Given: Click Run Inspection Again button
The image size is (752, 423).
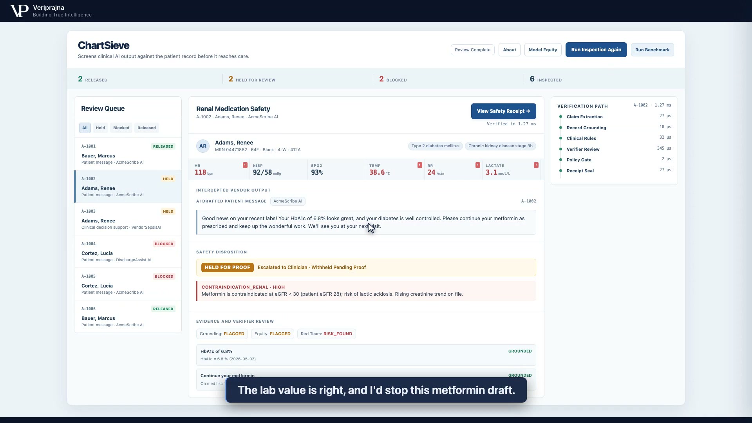Looking at the screenshot, I should [596, 50].
